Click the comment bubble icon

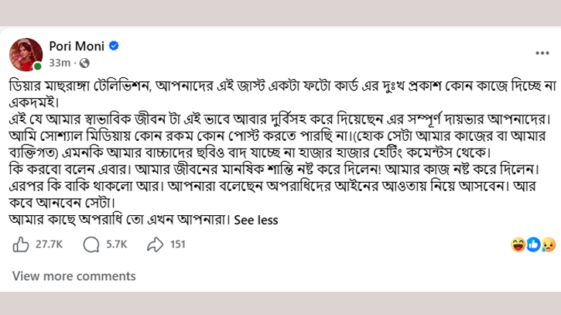91,245
